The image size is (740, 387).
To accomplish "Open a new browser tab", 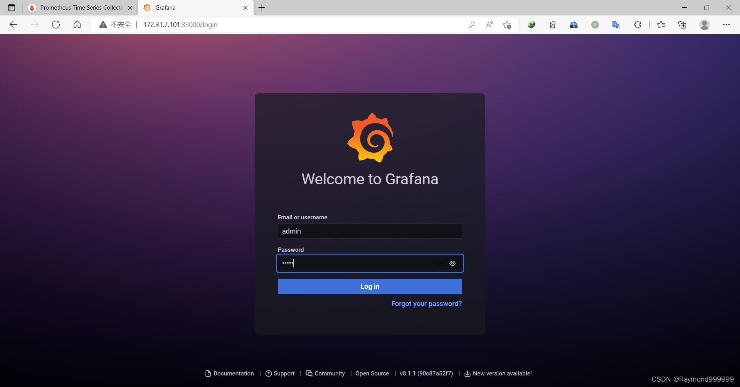I will point(262,8).
